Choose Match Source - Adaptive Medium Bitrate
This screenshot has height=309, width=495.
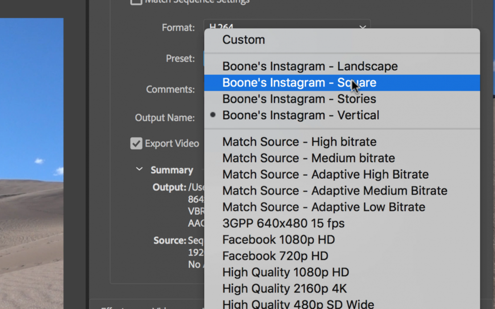coord(334,191)
